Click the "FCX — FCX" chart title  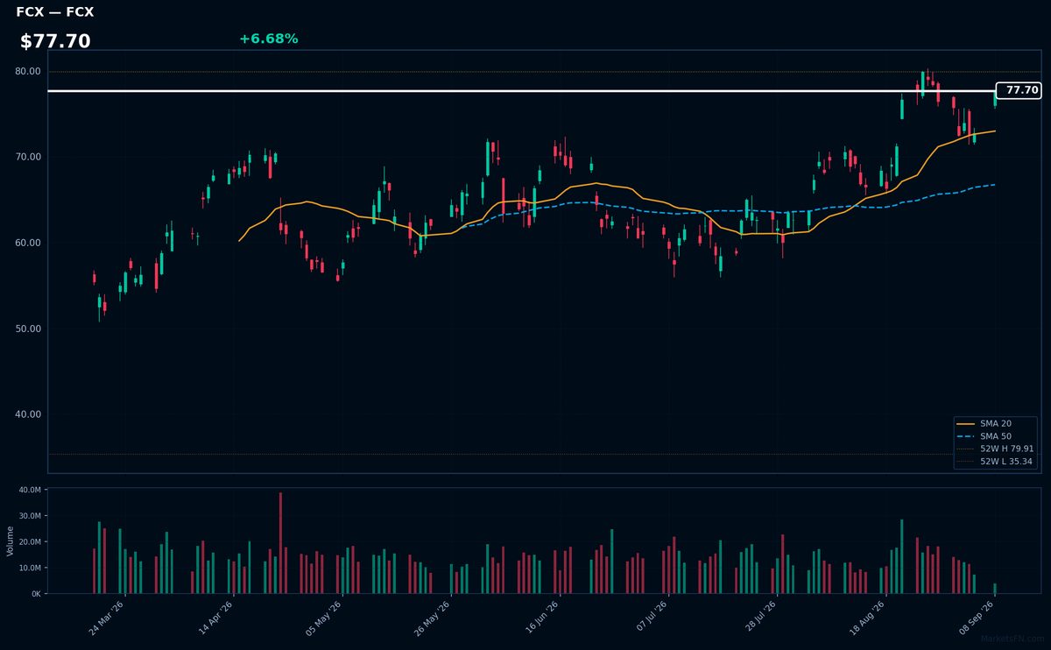54,12
